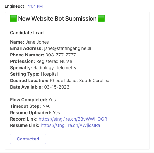
Task: Click the date available 03-15-2023
Action: 57,87
